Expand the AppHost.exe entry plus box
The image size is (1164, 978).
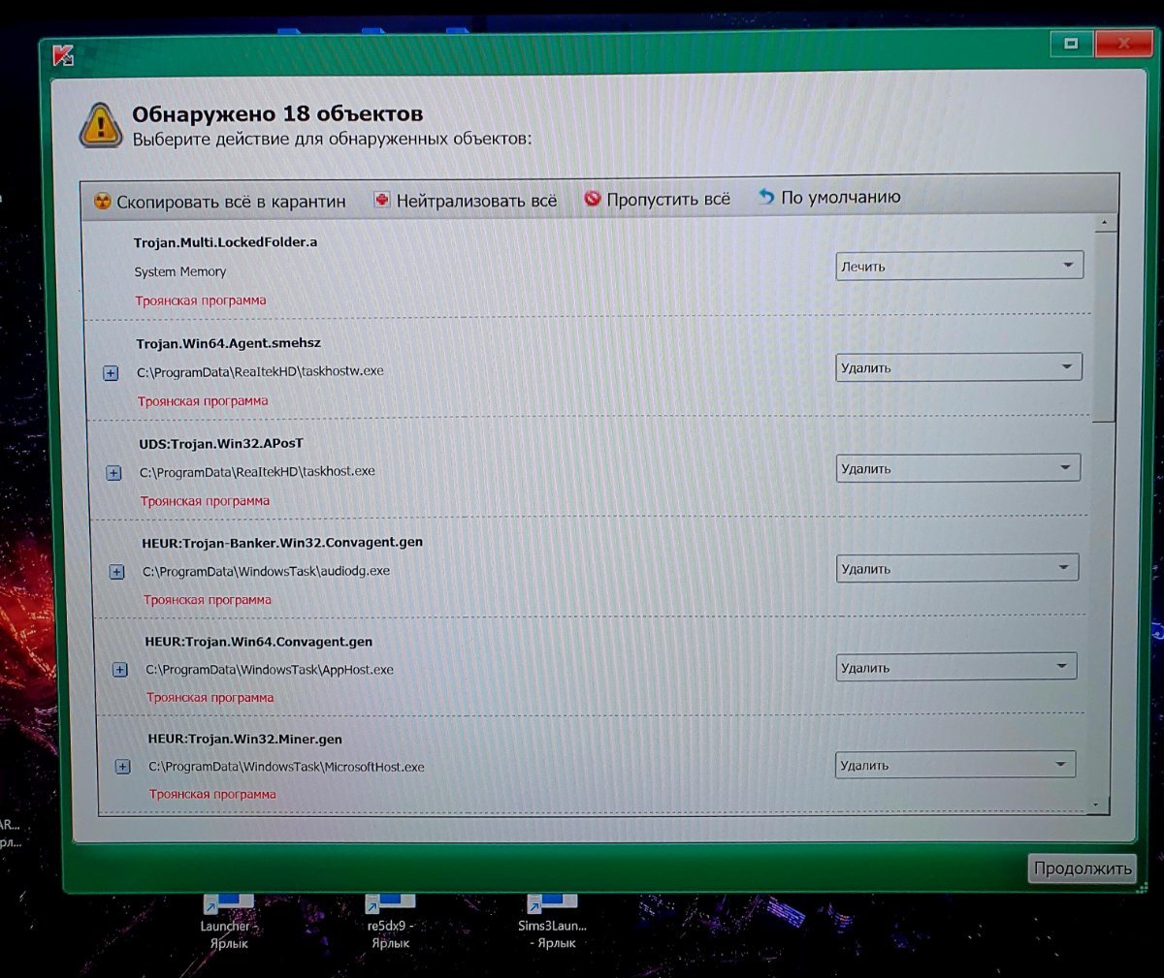pyautogui.click(x=120, y=670)
